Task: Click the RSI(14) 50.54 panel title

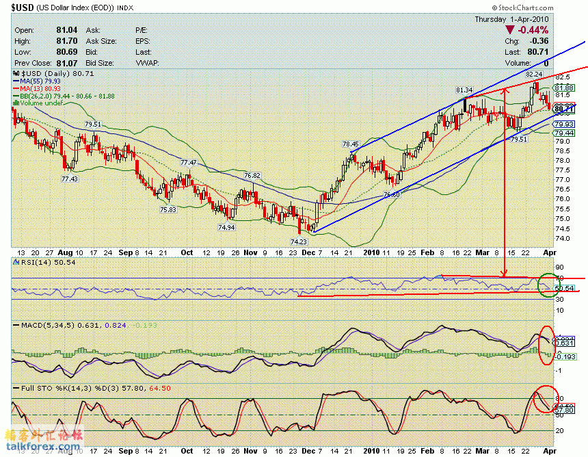Action: pos(48,262)
